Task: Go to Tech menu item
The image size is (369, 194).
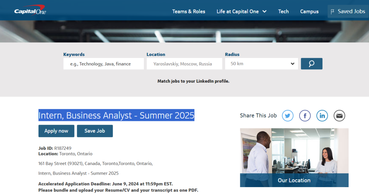Action: [283, 11]
